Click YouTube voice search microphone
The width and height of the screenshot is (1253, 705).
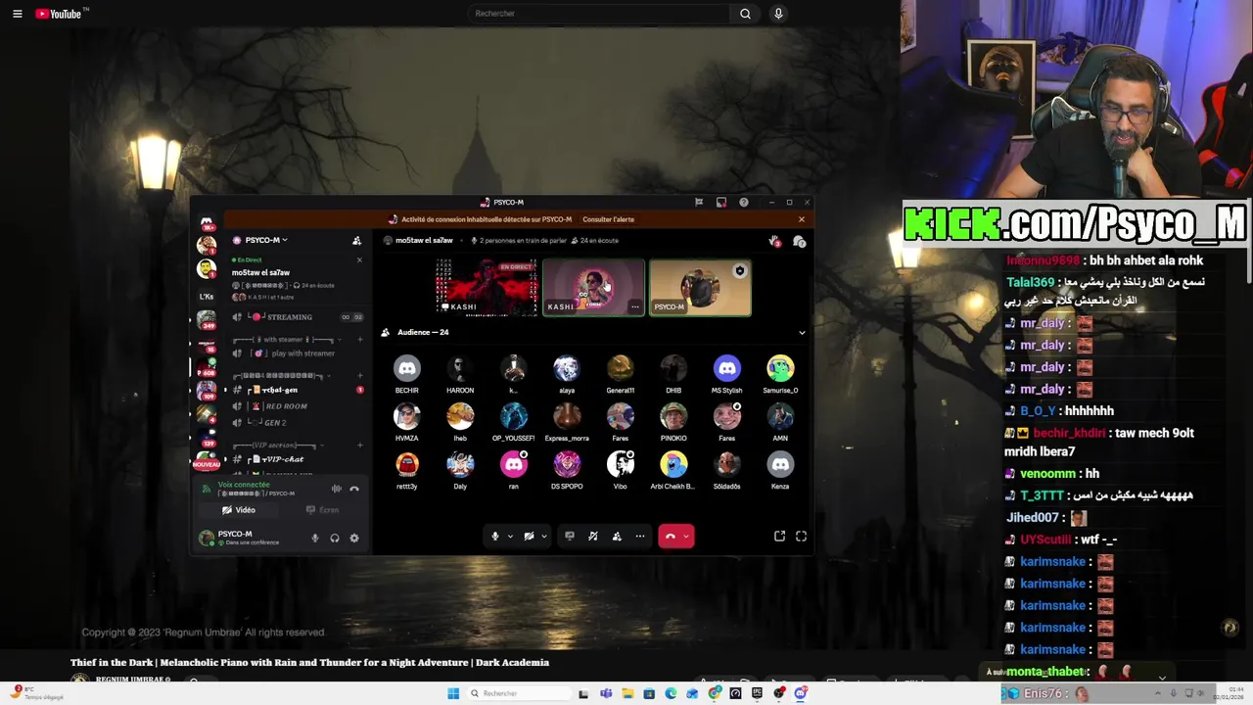click(x=778, y=14)
